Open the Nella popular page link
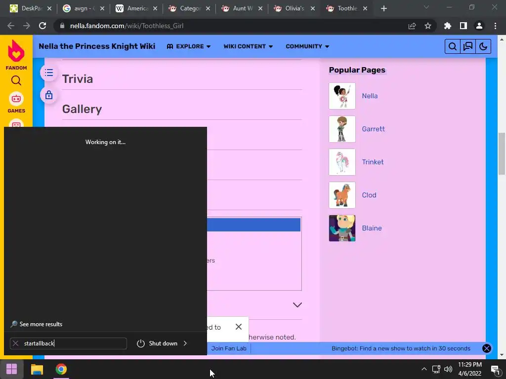Screen dimensions: 506x379 [x=370, y=96]
